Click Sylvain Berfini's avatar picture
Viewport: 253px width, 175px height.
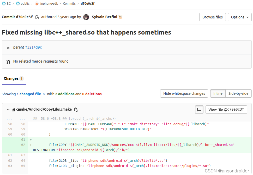(x=86, y=17)
